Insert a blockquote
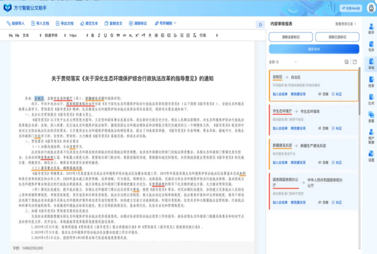The width and height of the screenshot is (377, 254). 118,35
